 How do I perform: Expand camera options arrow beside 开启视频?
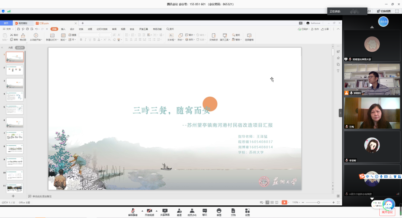[x=156, y=211]
